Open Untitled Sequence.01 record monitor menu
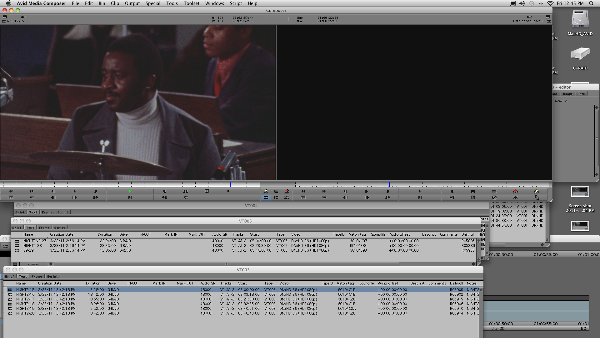600x338 pixels. [529, 21]
